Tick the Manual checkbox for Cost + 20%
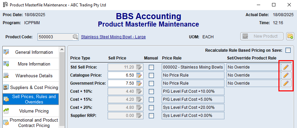Viewport: 297px width, 128px height. tap(151, 108)
